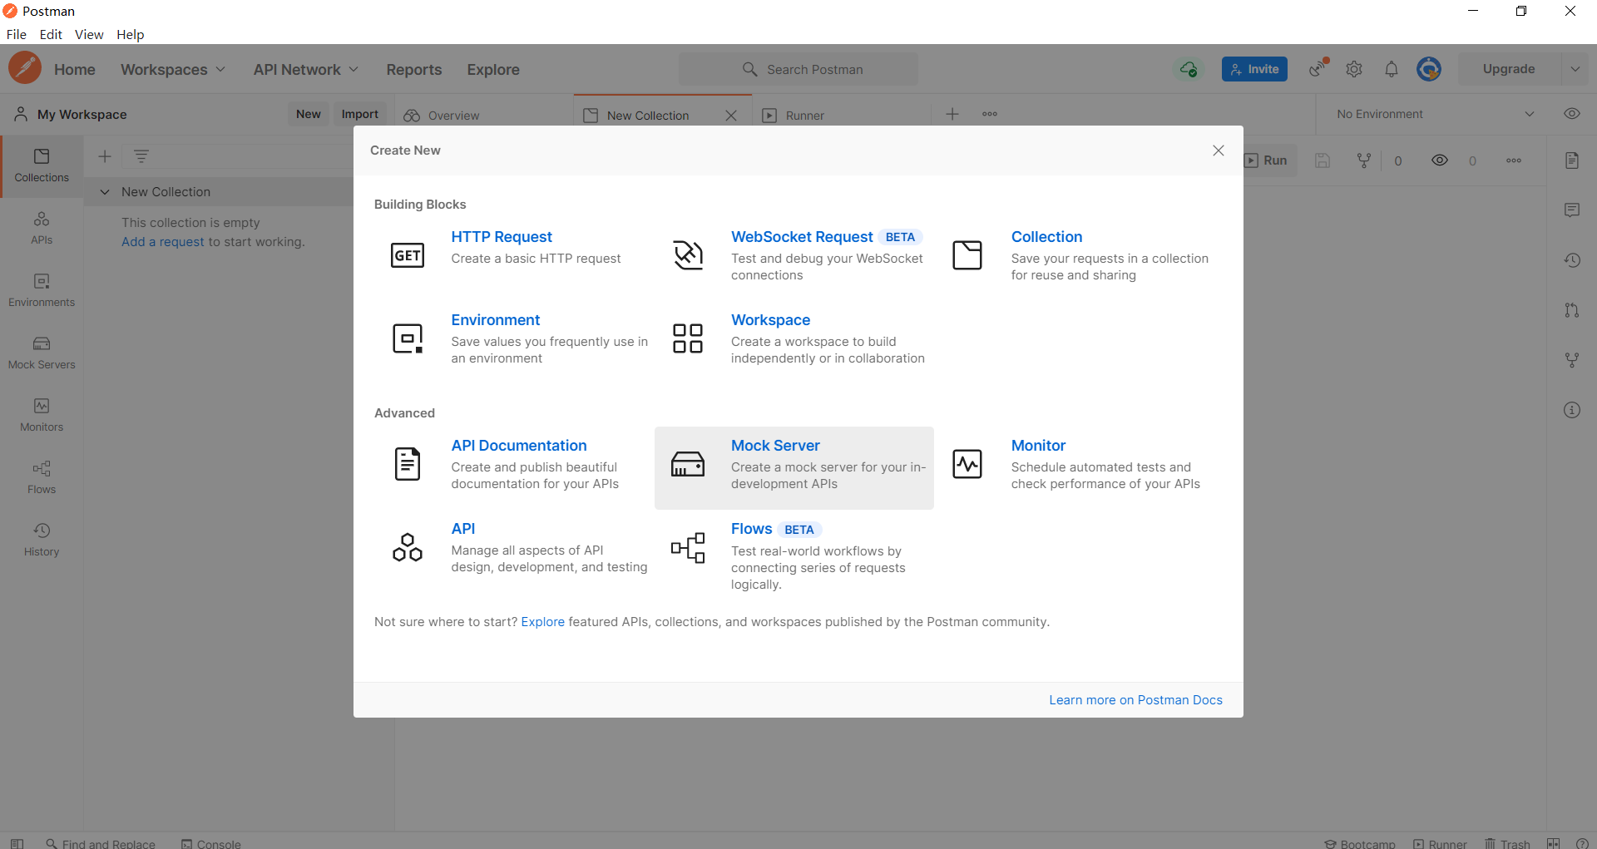Viewport: 1597px width, 849px height.
Task: Open fork icon in right sidebar
Action: tap(1572, 360)
